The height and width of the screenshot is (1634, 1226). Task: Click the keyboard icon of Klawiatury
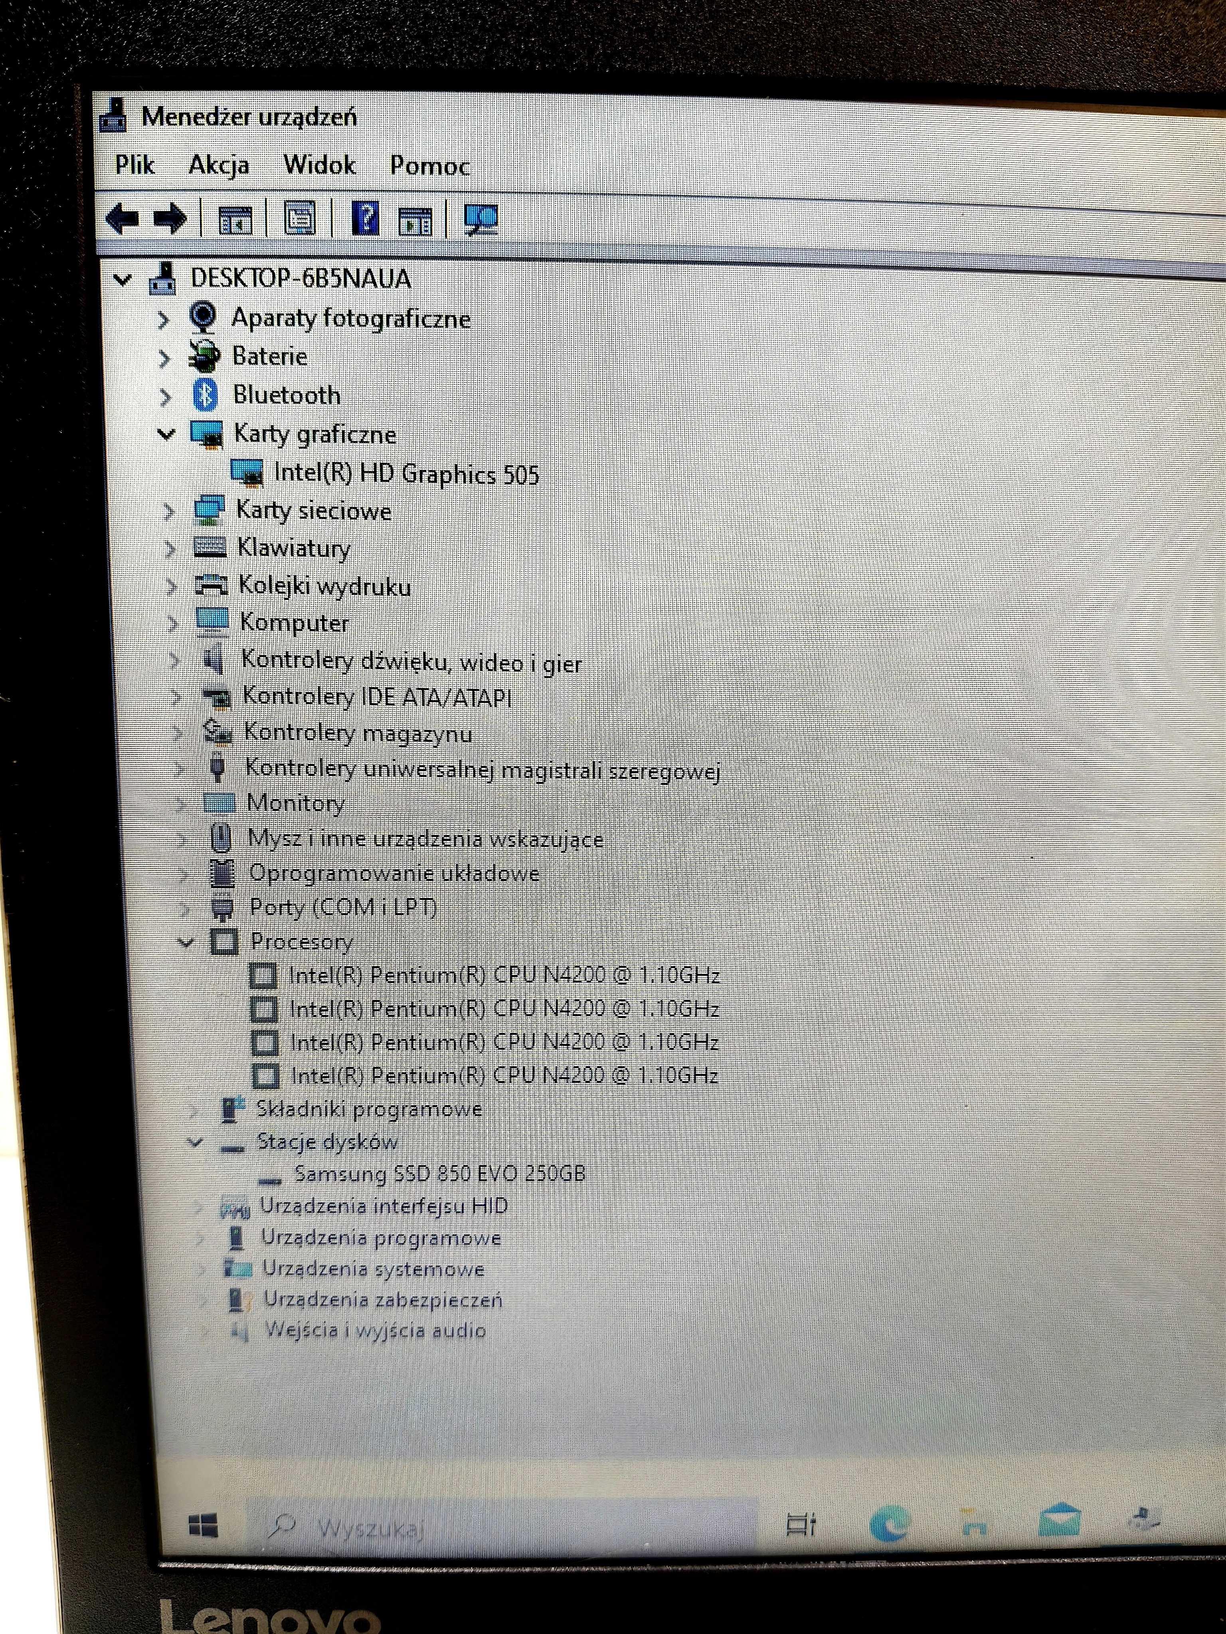click(210, 547)
